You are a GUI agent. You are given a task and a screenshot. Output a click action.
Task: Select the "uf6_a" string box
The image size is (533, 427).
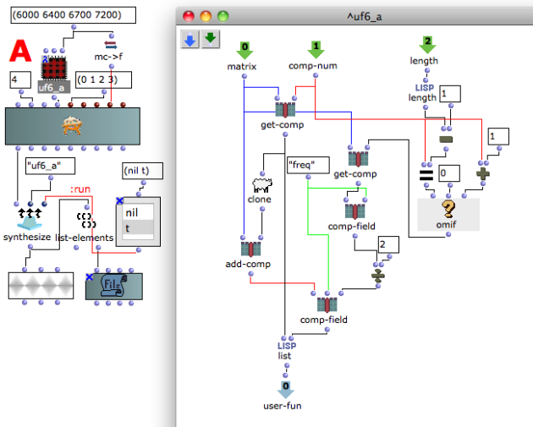50,166
